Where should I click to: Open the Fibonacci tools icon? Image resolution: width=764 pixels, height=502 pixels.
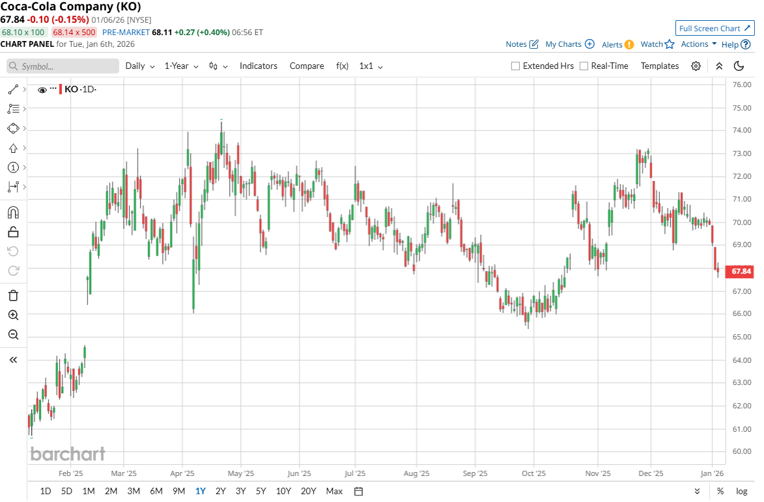pos(13,109)
